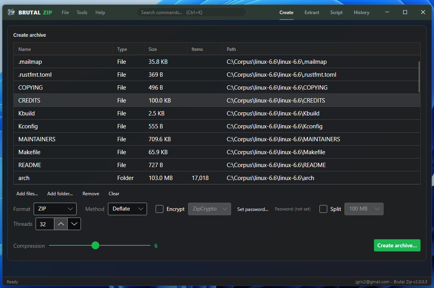Viewport: 434px width, 288px height.
Task: Close the Brutal Zip window
Action: 423,12
